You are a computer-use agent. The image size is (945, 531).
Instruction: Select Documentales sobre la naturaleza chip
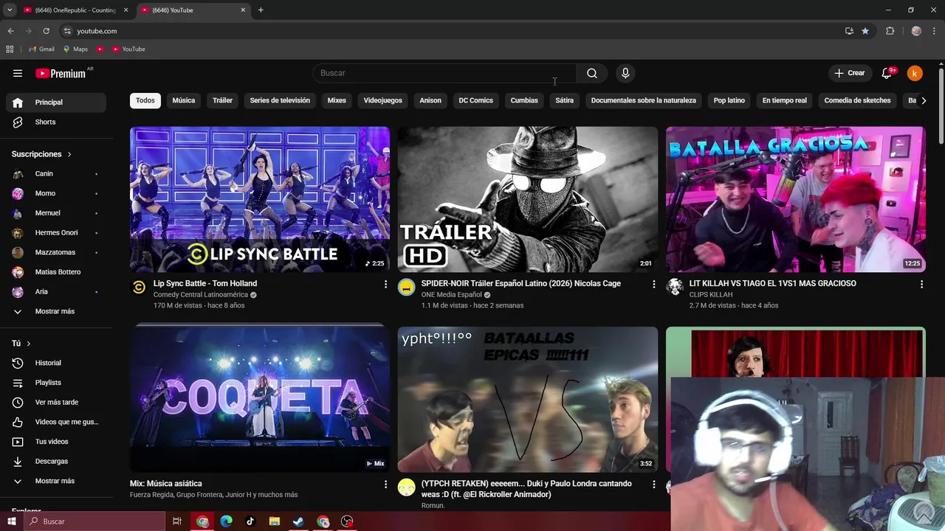(644, 100)
